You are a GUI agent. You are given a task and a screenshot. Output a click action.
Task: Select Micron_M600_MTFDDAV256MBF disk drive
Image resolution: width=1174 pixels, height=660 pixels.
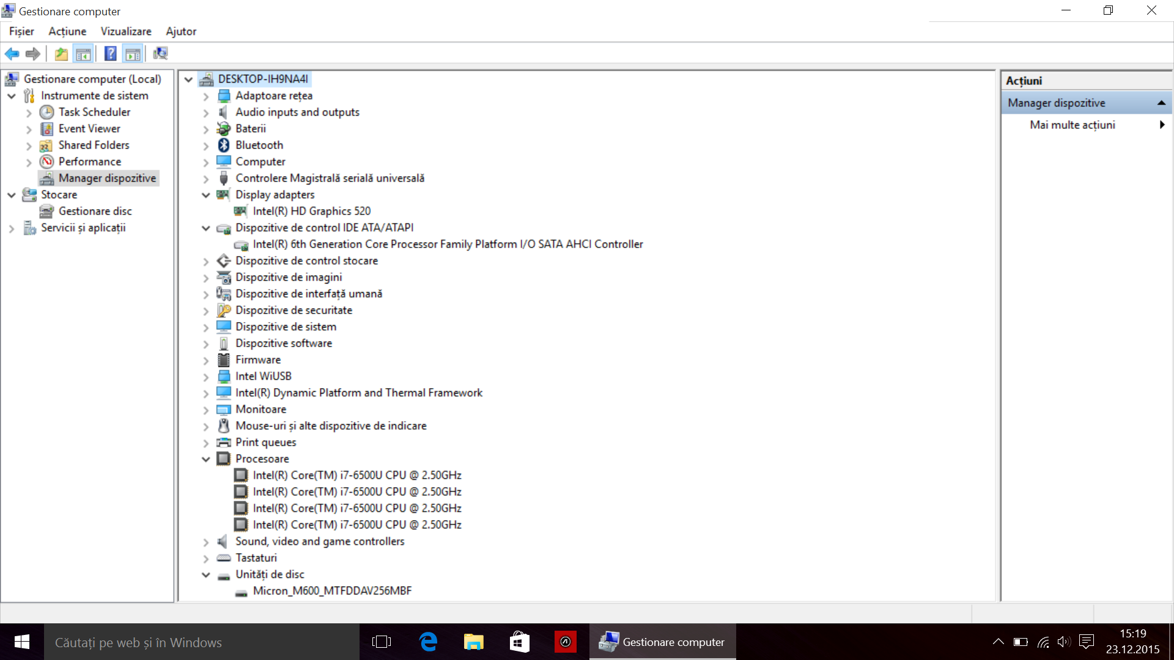(332, 590)
